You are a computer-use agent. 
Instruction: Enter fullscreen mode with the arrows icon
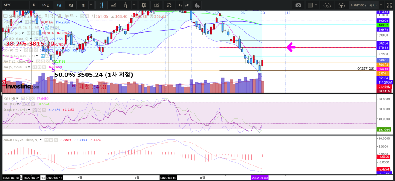[x=389, y=5]
